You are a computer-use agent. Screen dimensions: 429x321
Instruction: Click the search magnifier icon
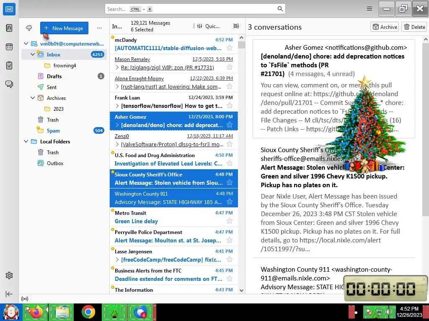(x=280, y=9)
